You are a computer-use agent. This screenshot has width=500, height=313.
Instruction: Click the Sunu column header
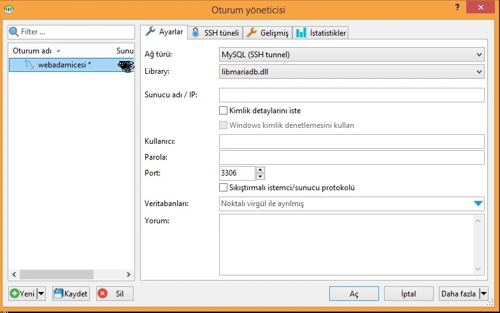[124, 51]
